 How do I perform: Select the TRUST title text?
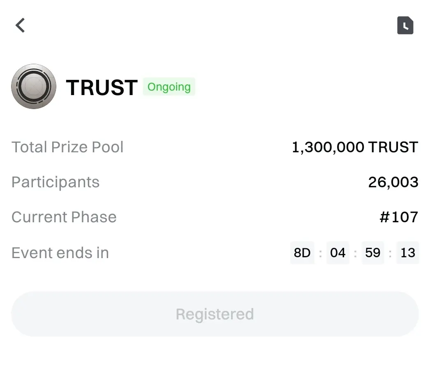coord(102,87)
